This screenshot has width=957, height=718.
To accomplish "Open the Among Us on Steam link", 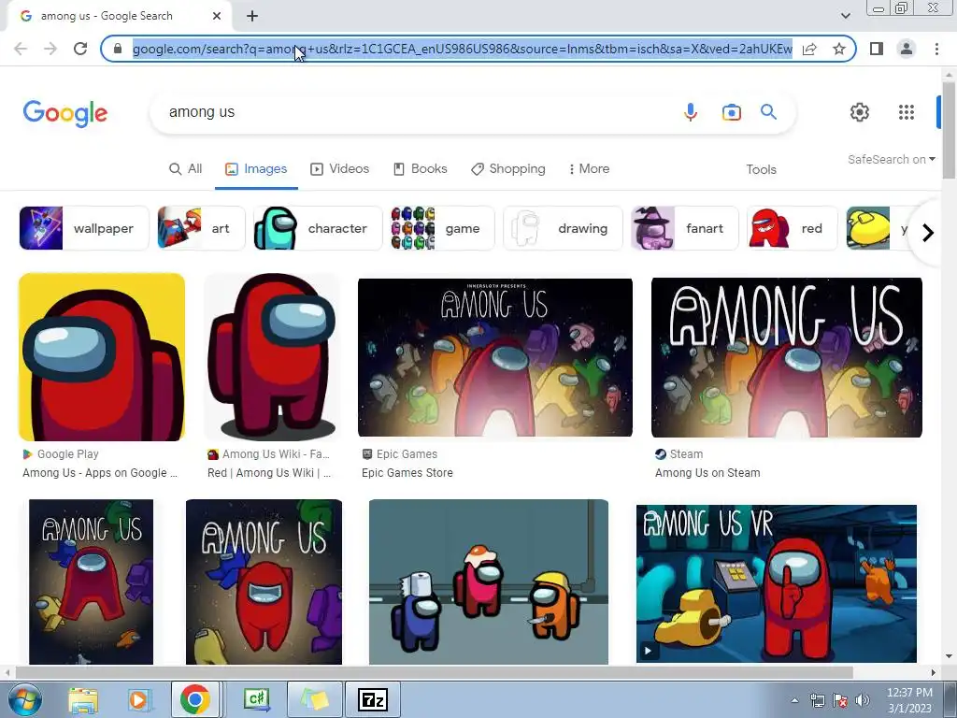I will [707, 473].
